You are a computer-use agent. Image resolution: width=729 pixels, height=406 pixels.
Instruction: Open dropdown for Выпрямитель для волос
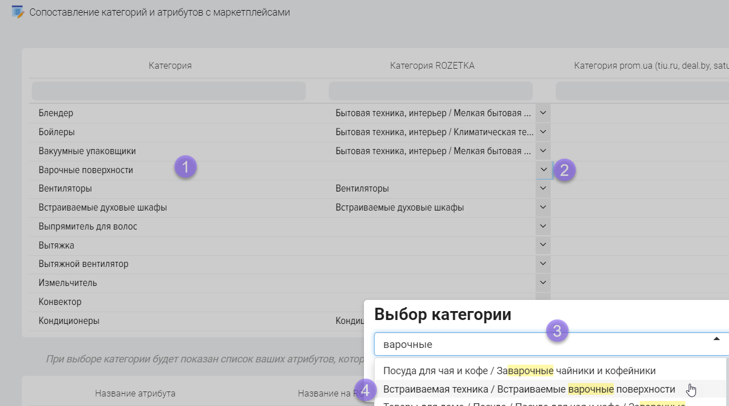(543, 227)
